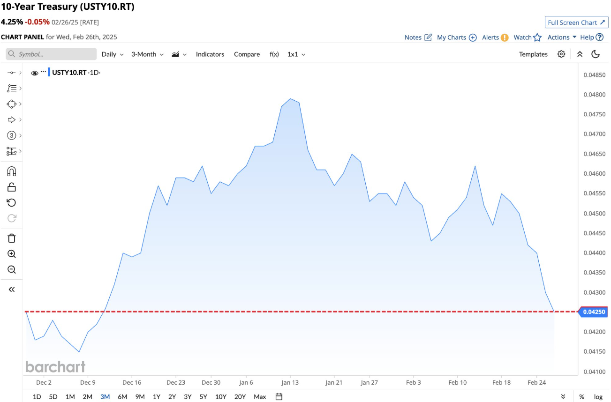Open the three-dot options for USTY10.RT
This screenshot has height=402, width=611.
44,72
